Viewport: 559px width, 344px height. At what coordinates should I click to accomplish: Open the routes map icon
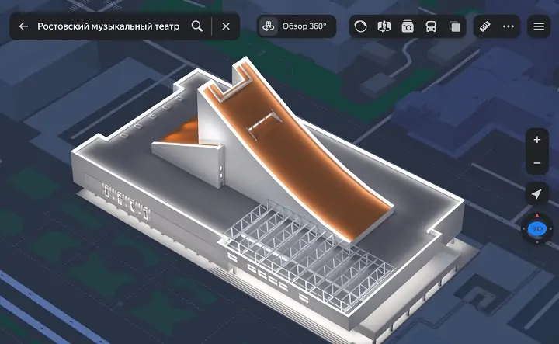coord(384,26)
